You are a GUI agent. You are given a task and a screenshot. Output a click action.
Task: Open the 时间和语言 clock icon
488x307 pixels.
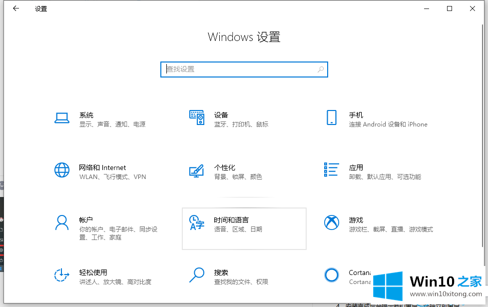coord(197,222)
